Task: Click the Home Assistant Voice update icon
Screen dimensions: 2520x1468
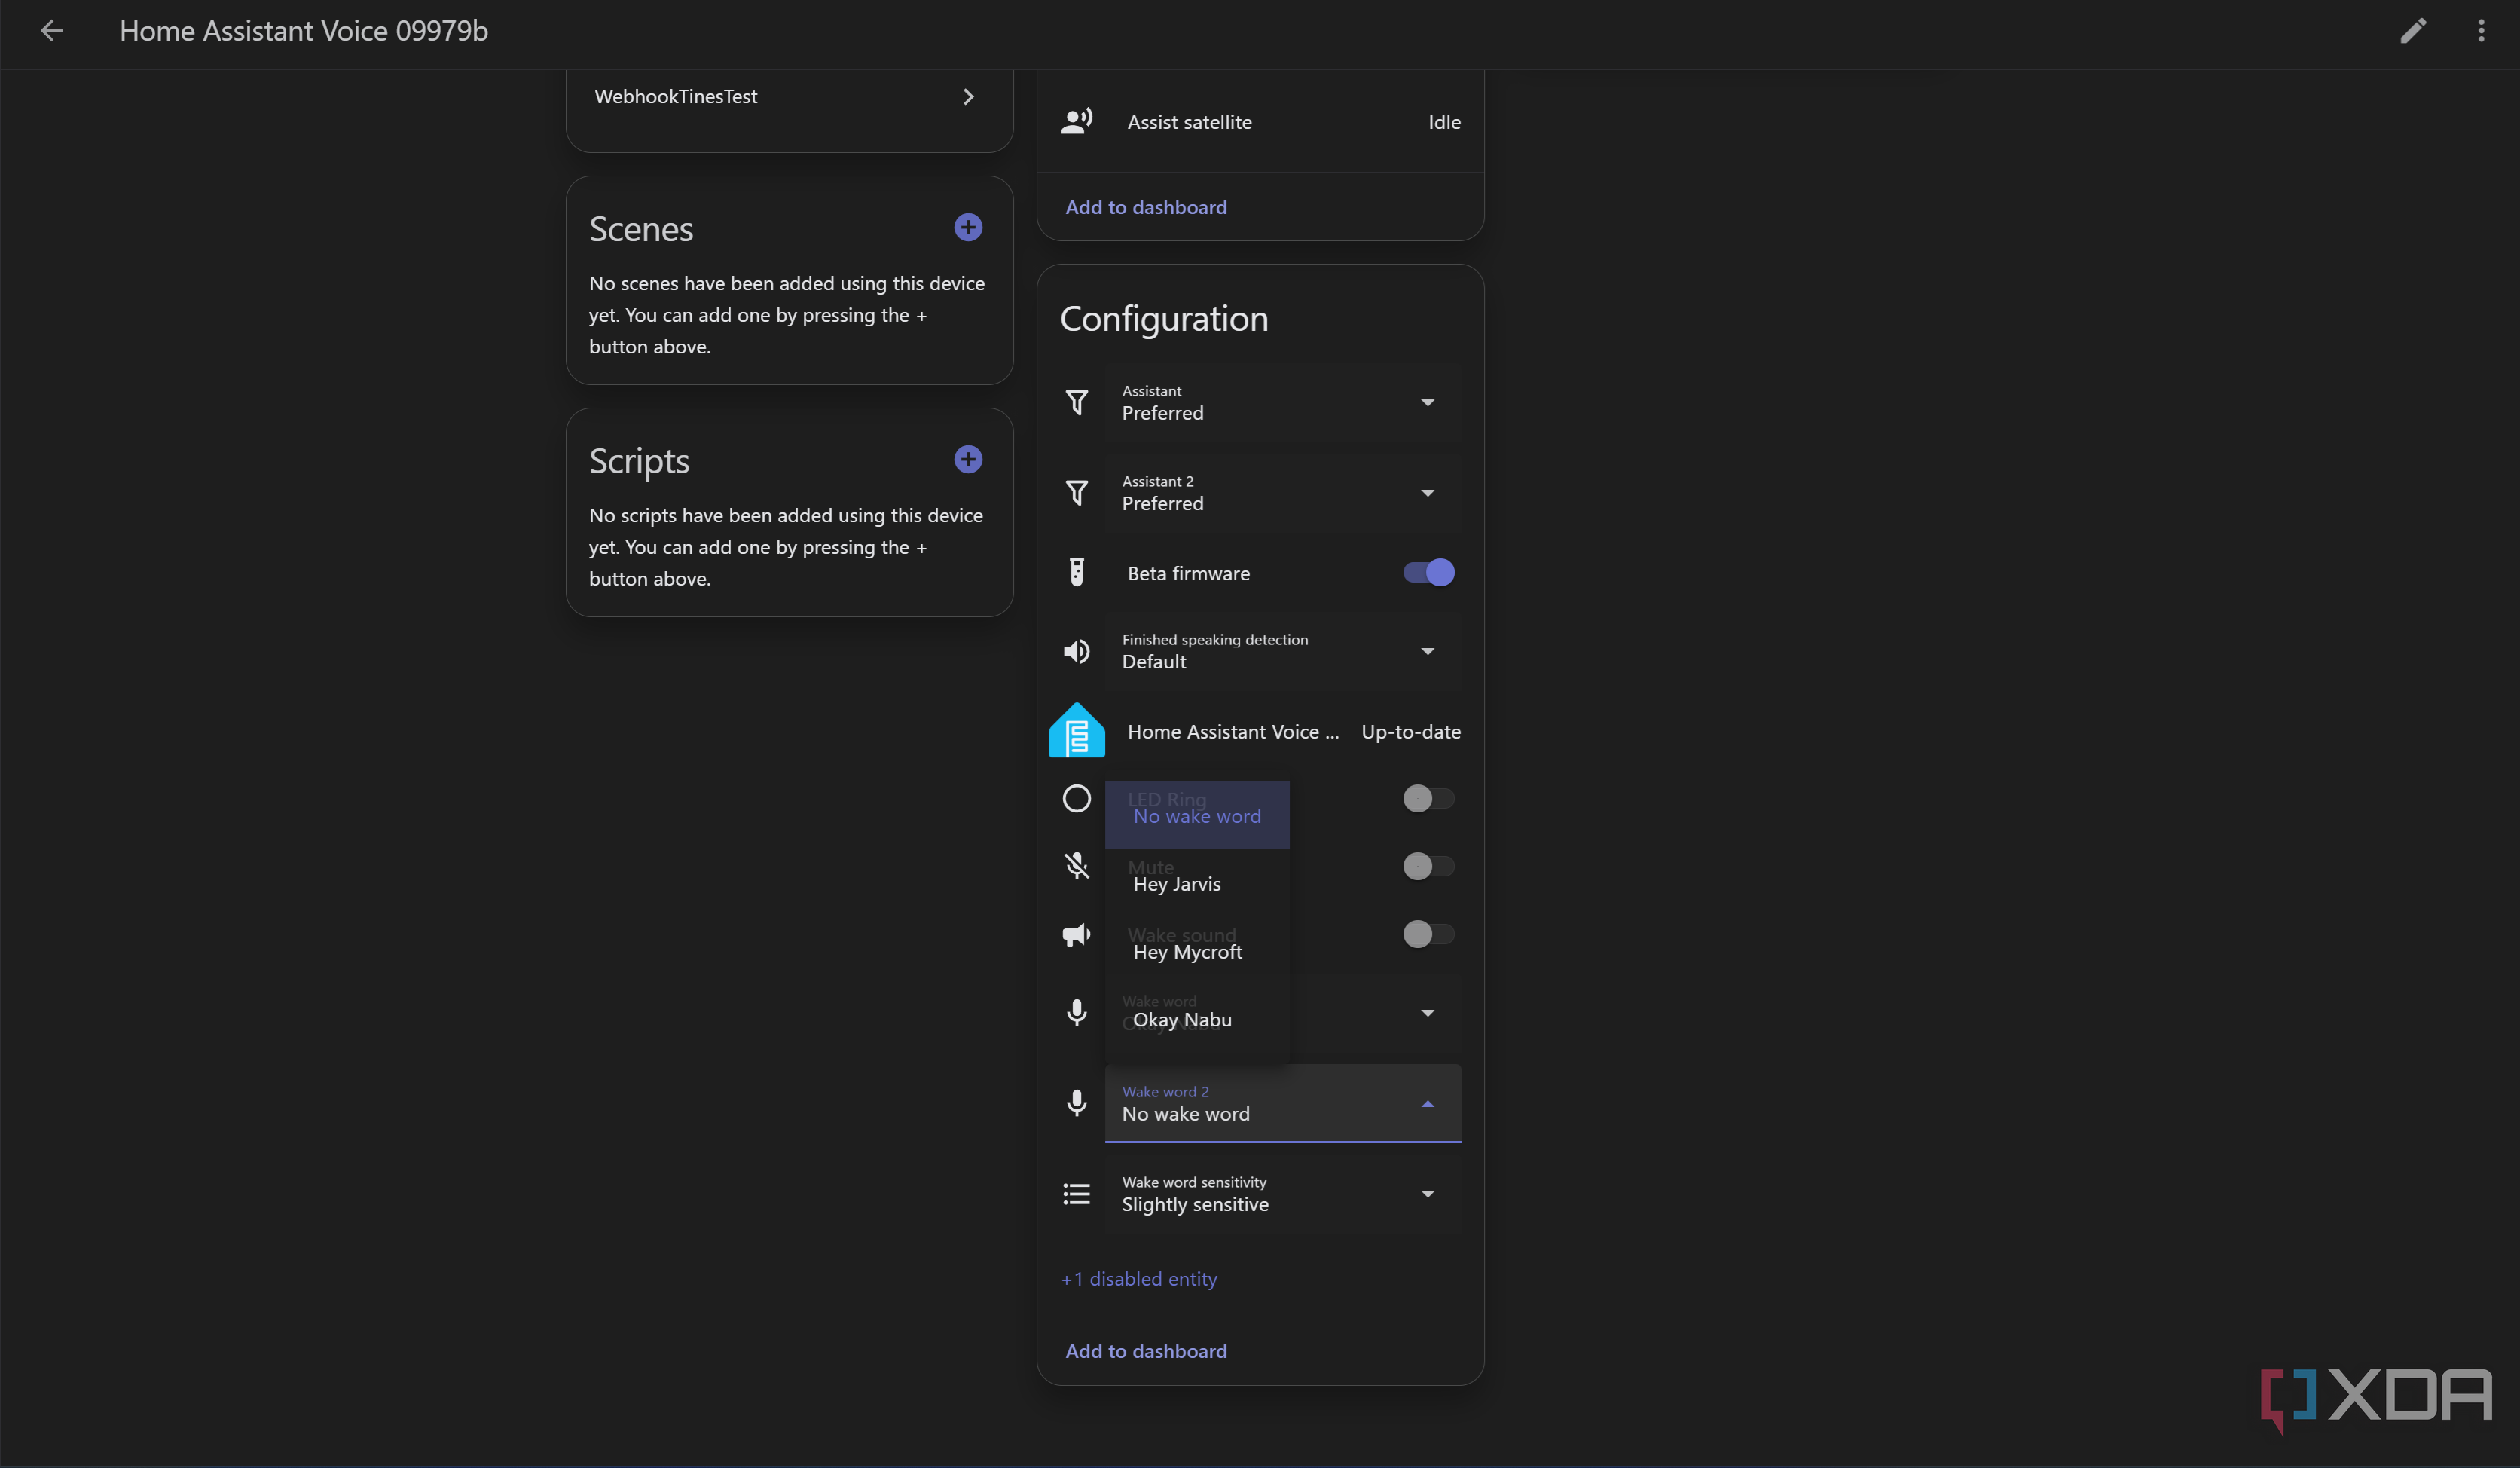Action: pos(1077,731)
